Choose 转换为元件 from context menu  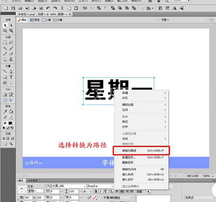click(x=142, y=169)
